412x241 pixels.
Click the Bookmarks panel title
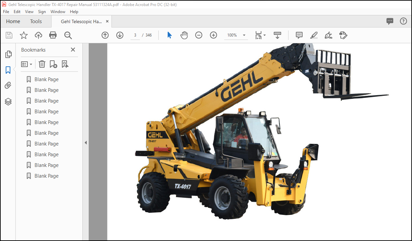point(33,50)
